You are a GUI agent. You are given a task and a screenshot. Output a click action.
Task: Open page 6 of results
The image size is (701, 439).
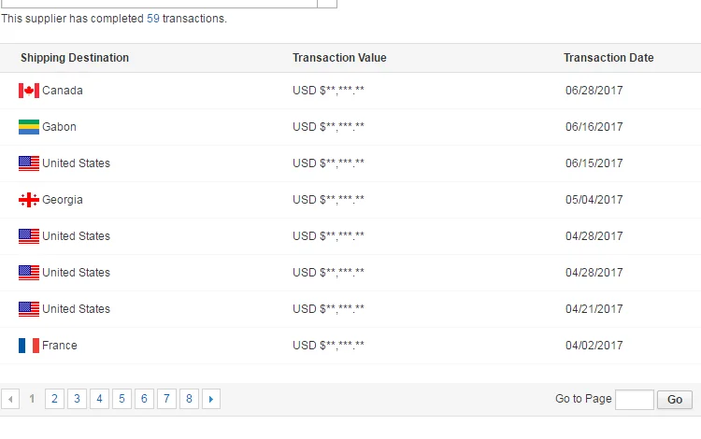[144, 399]
